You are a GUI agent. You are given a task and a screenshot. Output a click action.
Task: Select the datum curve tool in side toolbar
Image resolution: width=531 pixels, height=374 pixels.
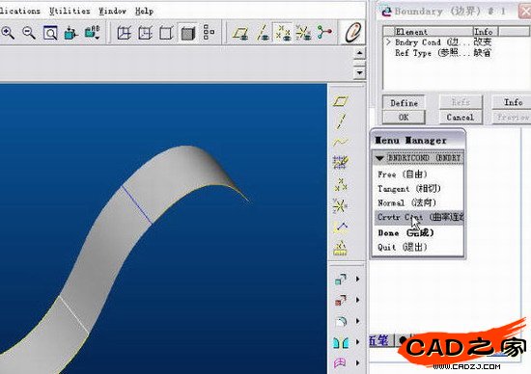[341, 142]
